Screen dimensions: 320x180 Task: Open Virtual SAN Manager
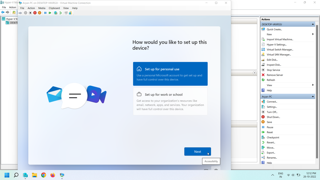(279, 55)
